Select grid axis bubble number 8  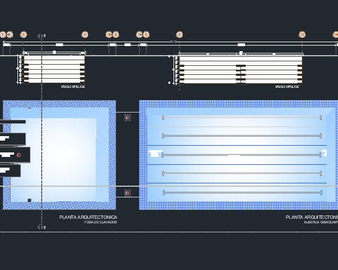[146, 34]
